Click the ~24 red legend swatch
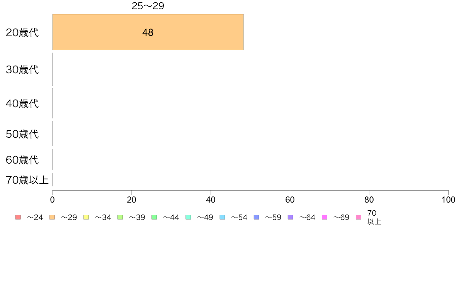Image resolution: width=459 pixels, height=284 pixels. tap(18, 217)
